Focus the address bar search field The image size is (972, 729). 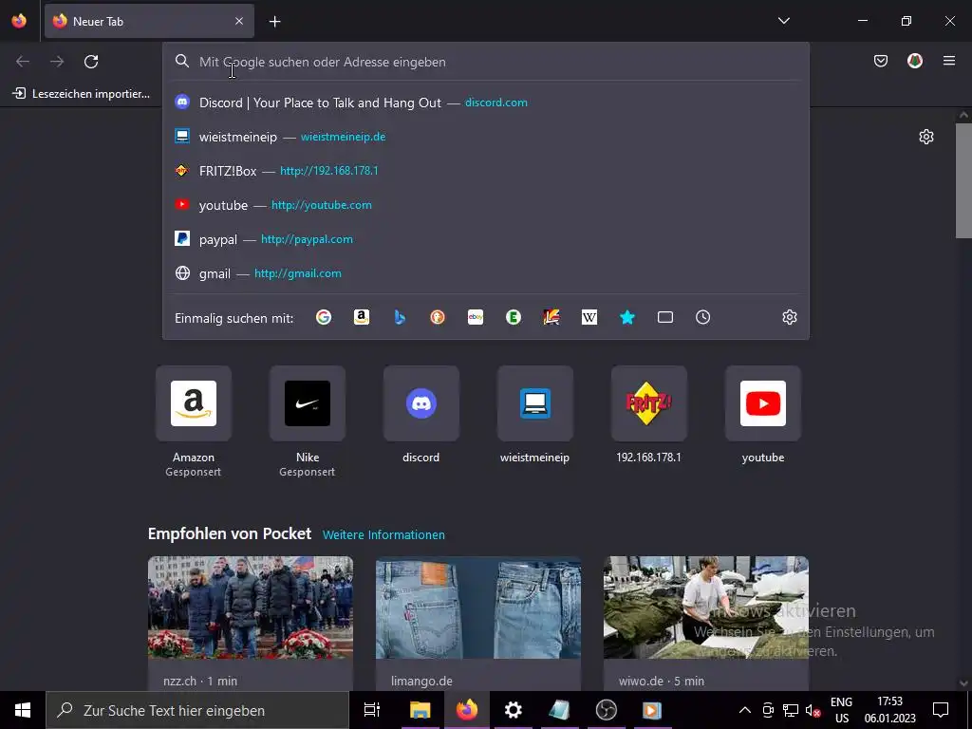click(x=486, y=62)
